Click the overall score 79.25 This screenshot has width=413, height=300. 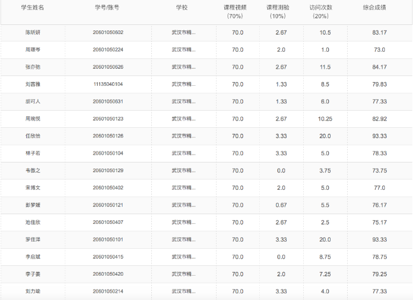(379, 274)
